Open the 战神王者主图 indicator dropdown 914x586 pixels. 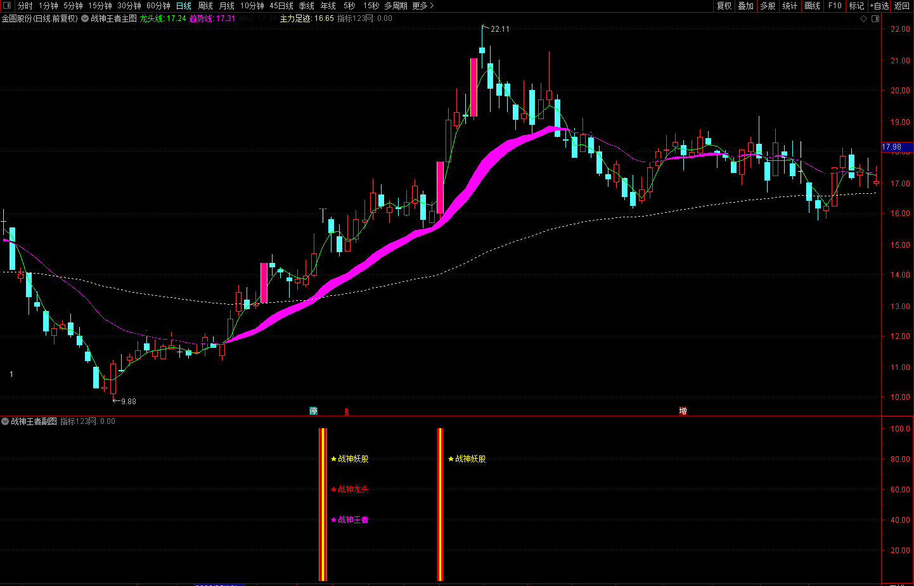85,19
